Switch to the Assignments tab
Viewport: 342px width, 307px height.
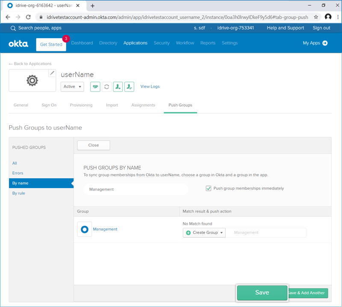143,105
